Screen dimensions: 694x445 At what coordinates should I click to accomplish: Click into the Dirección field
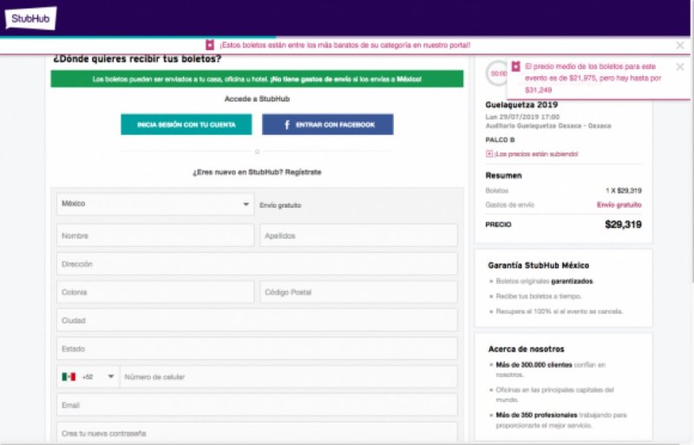[257, 264]
